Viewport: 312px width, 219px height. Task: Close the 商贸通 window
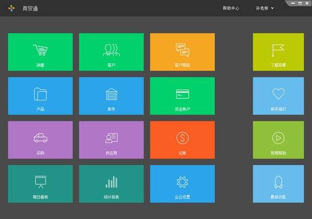[x=307, y=3]
